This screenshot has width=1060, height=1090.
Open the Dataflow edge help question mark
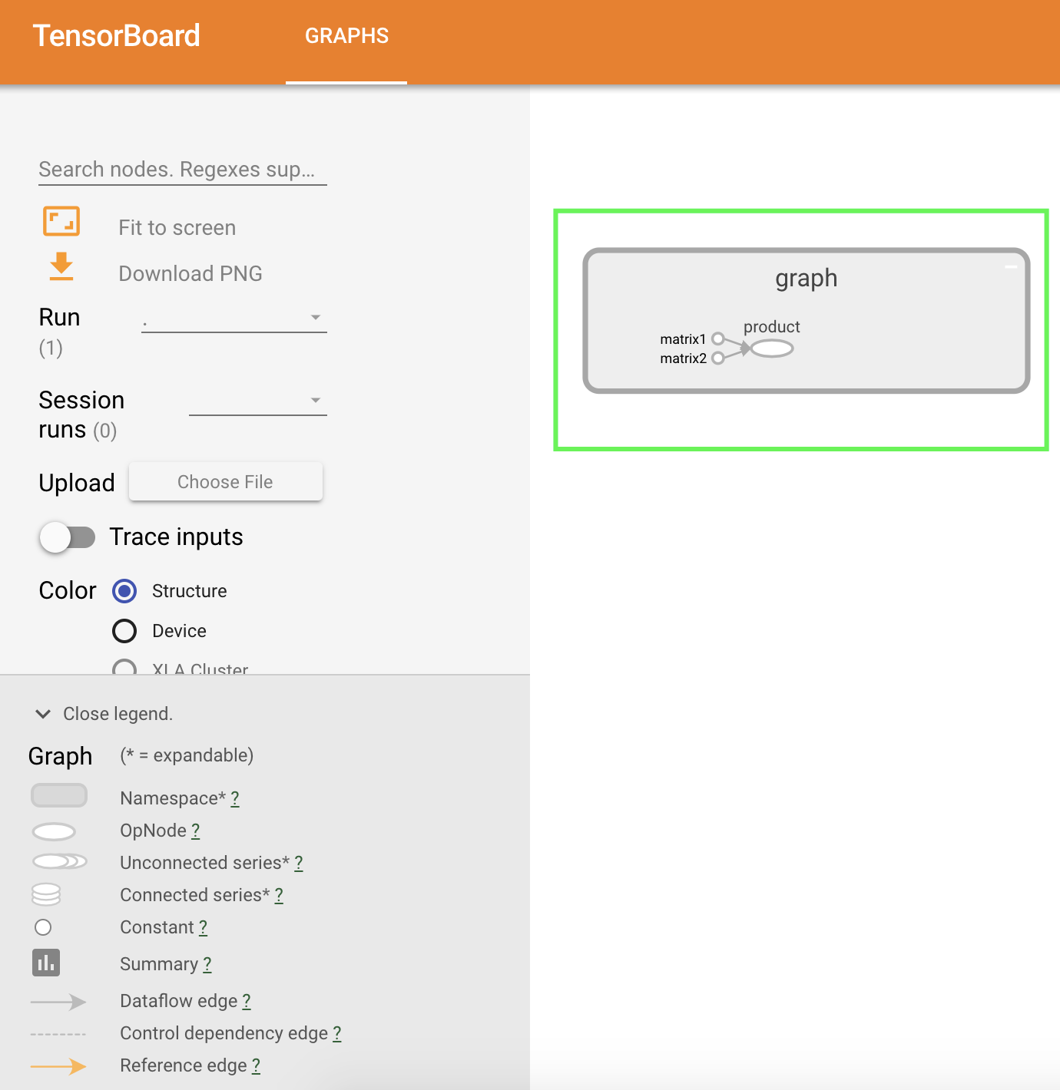(247, 1001)
